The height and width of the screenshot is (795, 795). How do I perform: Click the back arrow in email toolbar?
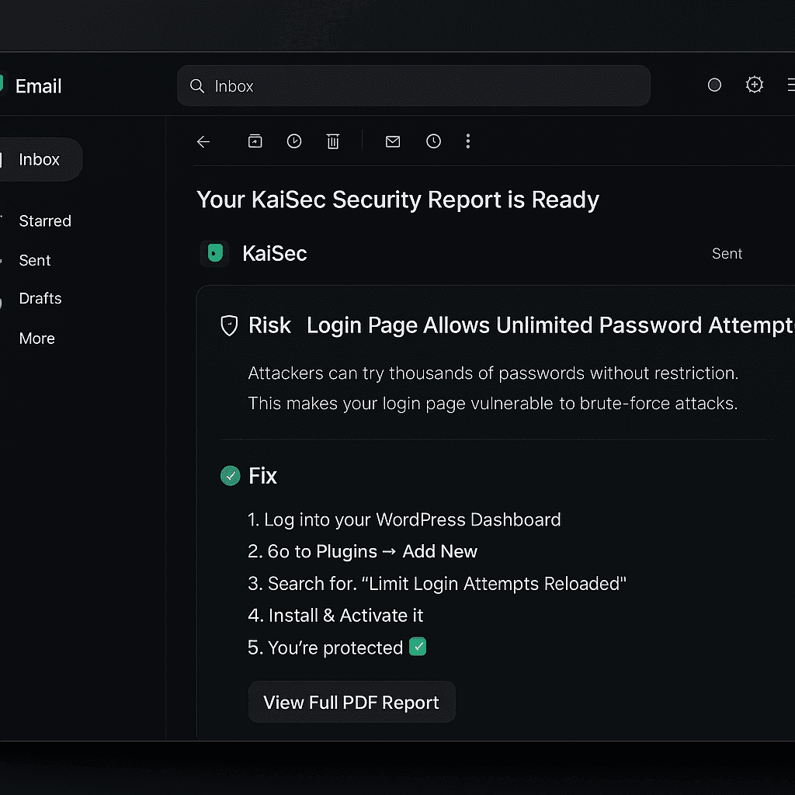coord(203,142)
